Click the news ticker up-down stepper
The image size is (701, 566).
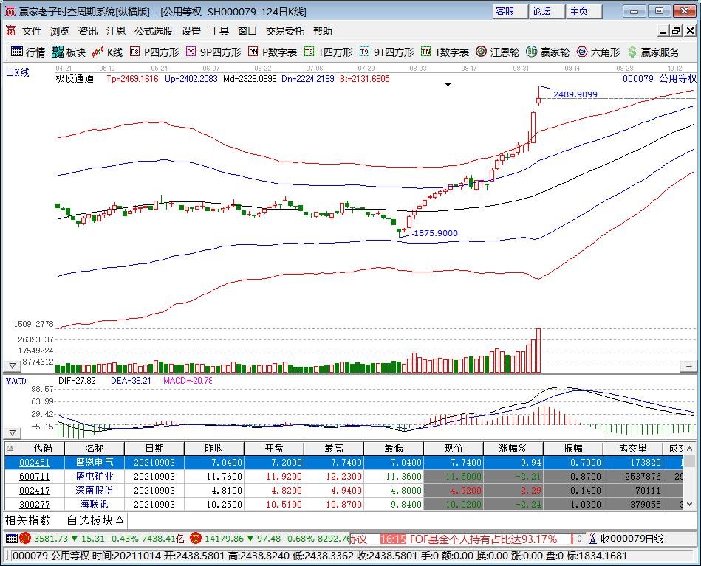coord(579,539)
